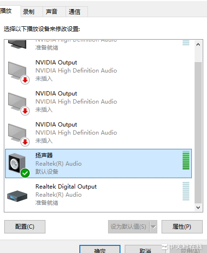Click the scroll down arrow of device list

pyautogui.click(x=198, y=208)
